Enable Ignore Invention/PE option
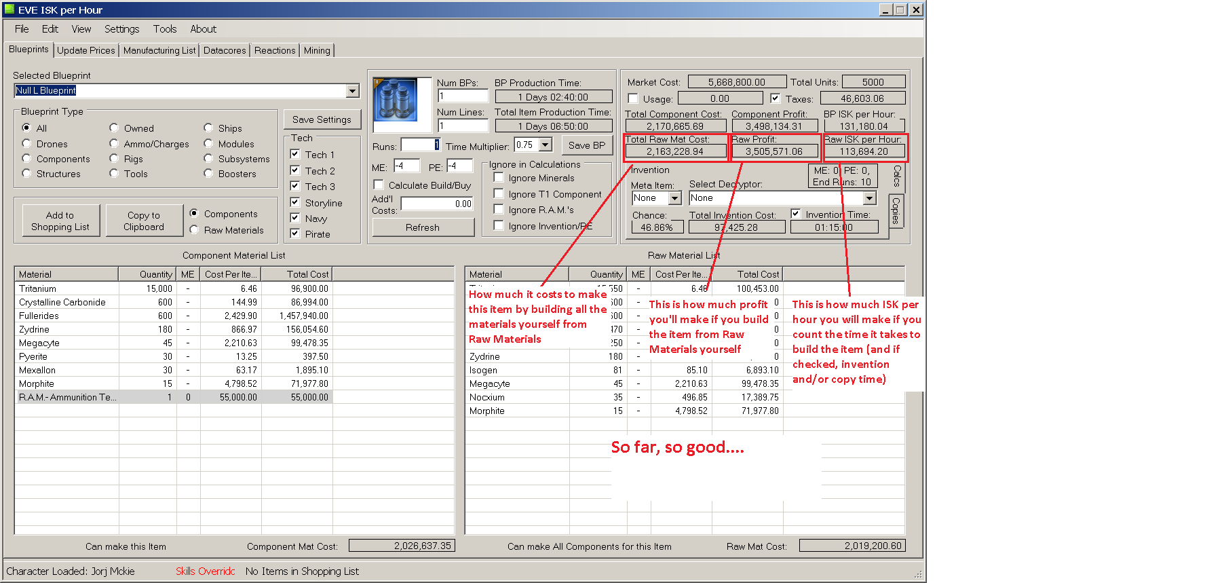The width and height of the screenshot is (1224, 583). coord(499,225)
